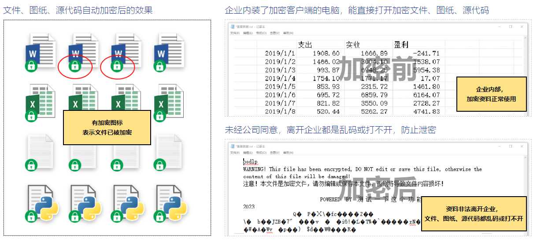Open 帮助(H) menu in the top Notepad window
Image resolution: width=537 pixels, height=245 pixels.
coord(288,33)
